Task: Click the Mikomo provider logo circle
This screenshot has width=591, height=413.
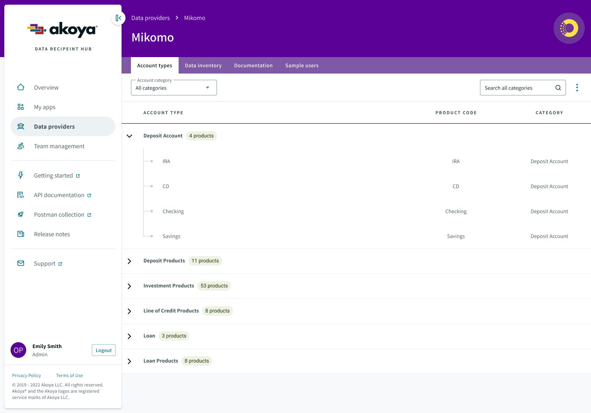Action: [x=569, y=28]
